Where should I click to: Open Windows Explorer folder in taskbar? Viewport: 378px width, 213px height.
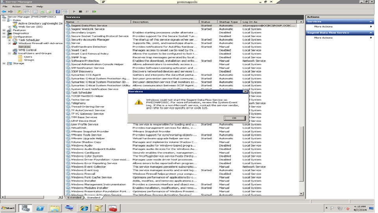coord(55,208)
